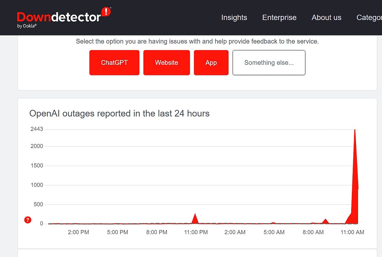Click the red exclamation badge in logo
382x257 pixels.
[x=106, y=12]
